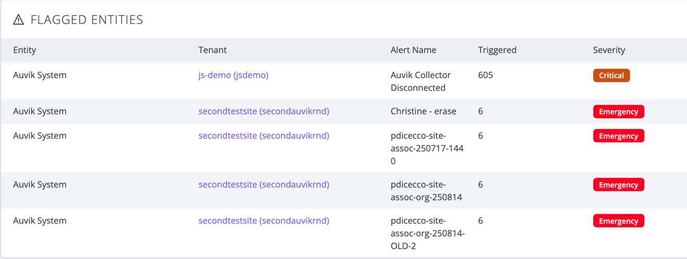
Task: Open the js-demo (jsdemo) tenant link
Action: point(233,75)
